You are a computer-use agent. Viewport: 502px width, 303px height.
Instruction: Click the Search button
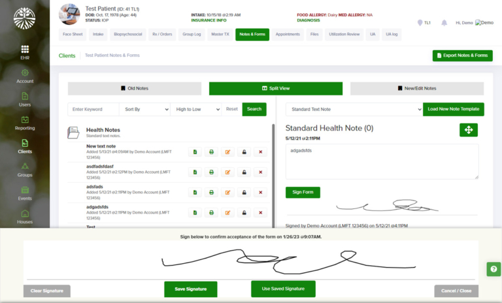click(x=254, y=109)
